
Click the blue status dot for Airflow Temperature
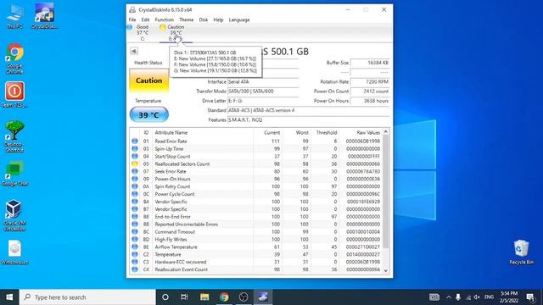tap(135, 247)
